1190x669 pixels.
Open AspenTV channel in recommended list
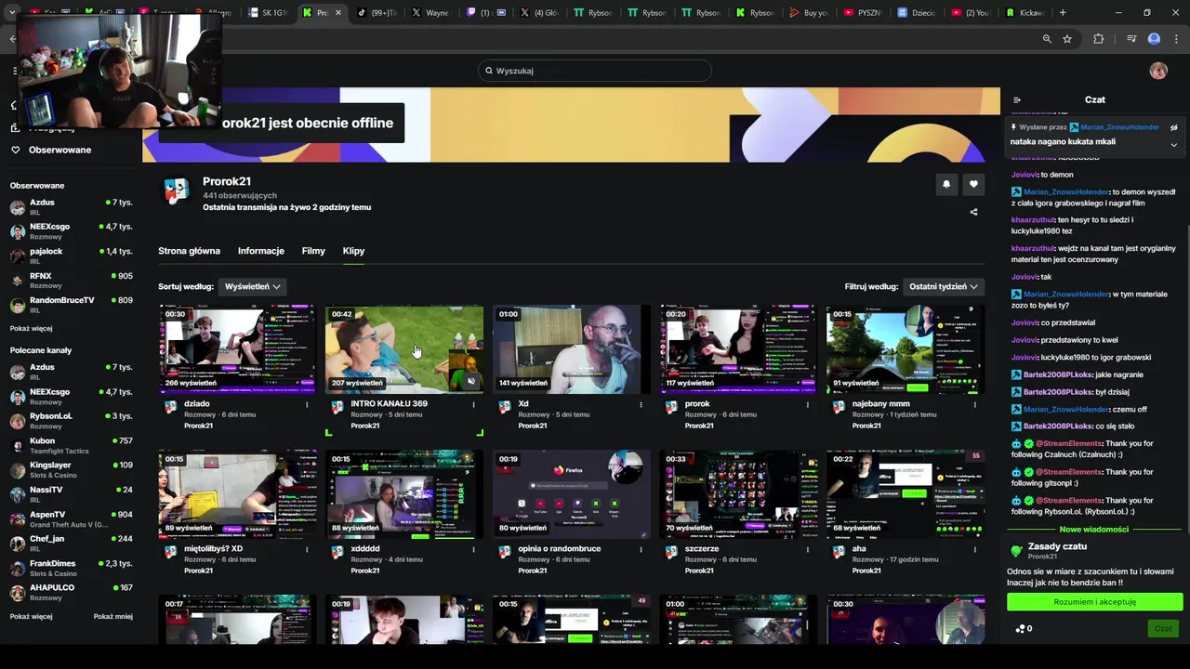pyautogui.click(x=71, y=518)
